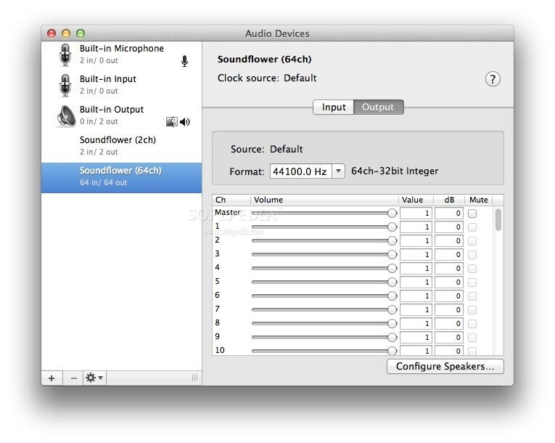Toggle Mute checkbox for channel 3
This screenshot has width=555, height=443.
pyautogui.click(x=472, y=255)
